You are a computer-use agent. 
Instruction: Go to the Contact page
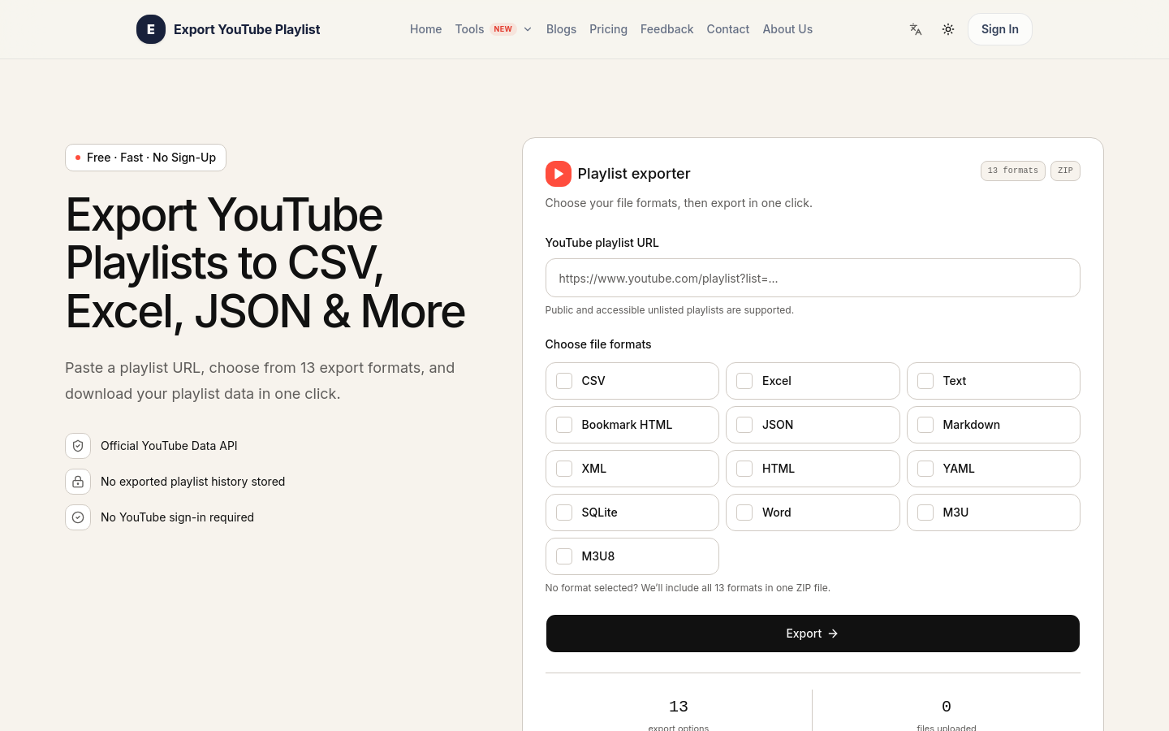(728, 29)
